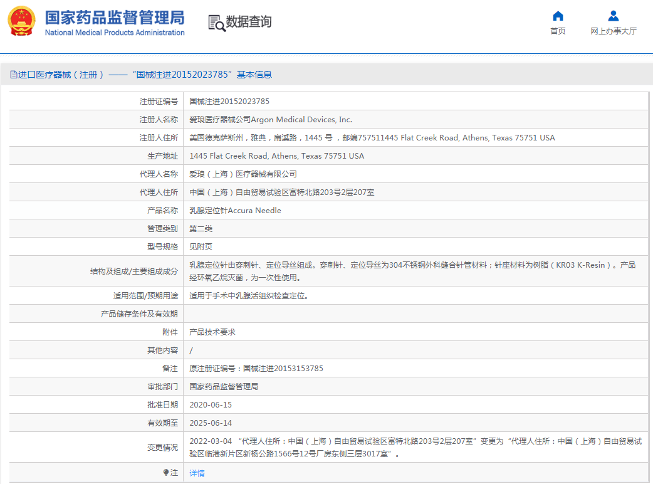This screenshot has width=653, height=484.
Task: Click the 国家药品监督管理局 site title
Action: tap(115, 16)
